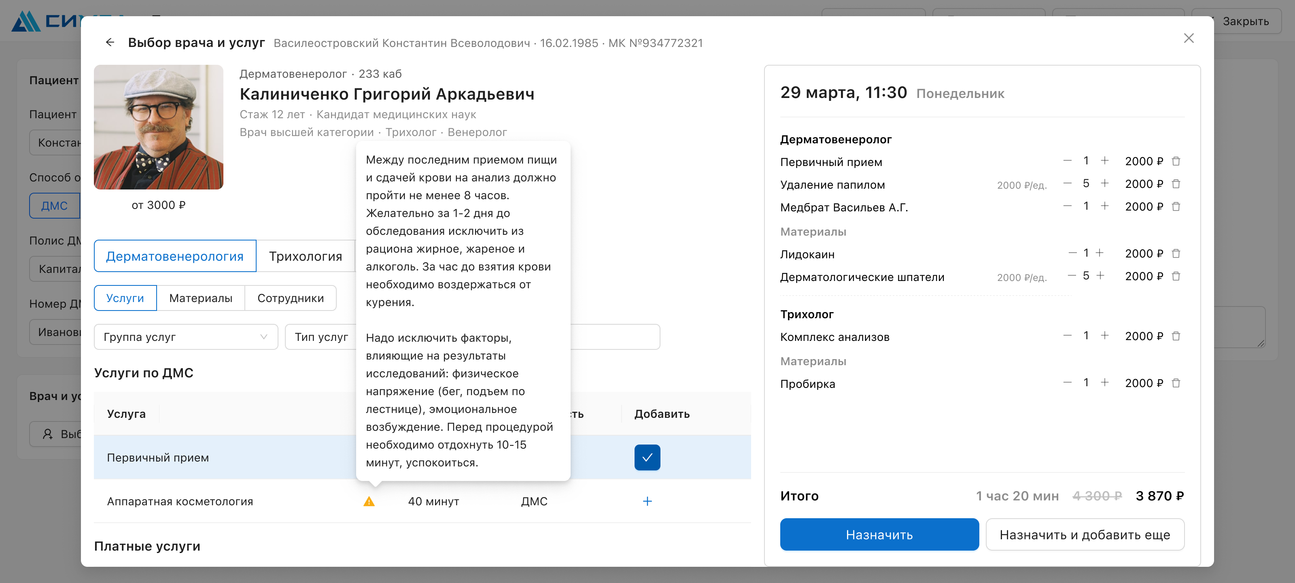Remove Удаление папилом using its trash icon
Viewport: 1295px width, 583px height.
click(1176, 183)
